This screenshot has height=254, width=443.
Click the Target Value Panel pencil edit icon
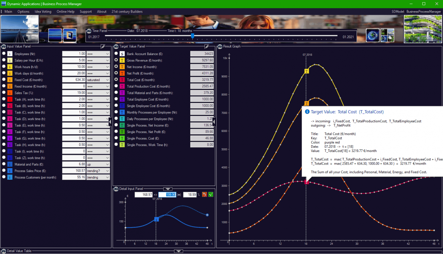pyautogui.click(x=207, y=47)
